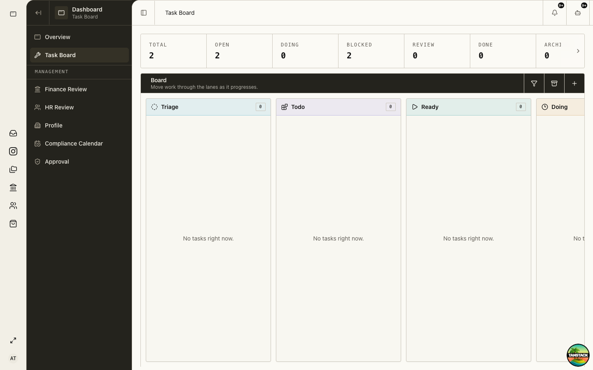The width and height of the screenshot is (593, 370).
Task: Open the AT user avatar
Action: 13,358
